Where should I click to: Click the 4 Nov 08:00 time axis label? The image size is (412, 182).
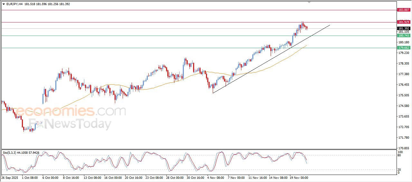coord(215,178)
